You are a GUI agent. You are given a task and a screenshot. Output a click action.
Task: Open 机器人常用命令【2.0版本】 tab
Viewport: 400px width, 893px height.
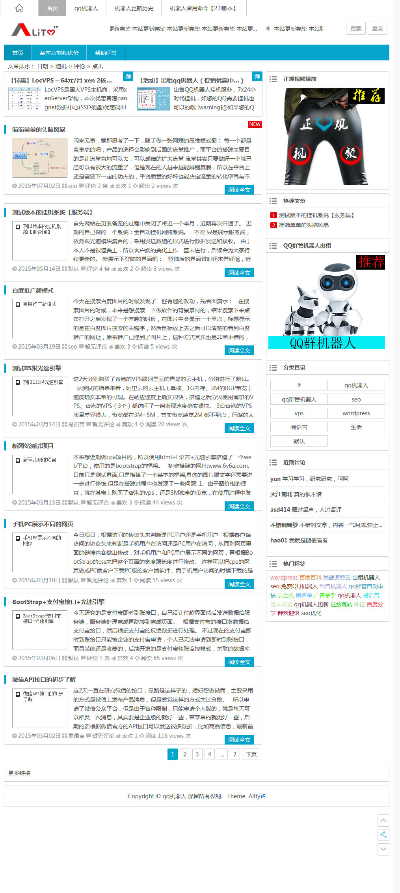(x=204, y=8)
